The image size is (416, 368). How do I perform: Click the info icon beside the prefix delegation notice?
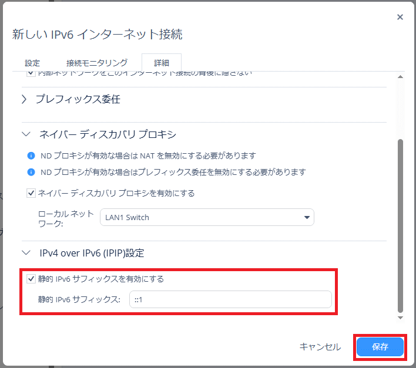tap(32, 173)
